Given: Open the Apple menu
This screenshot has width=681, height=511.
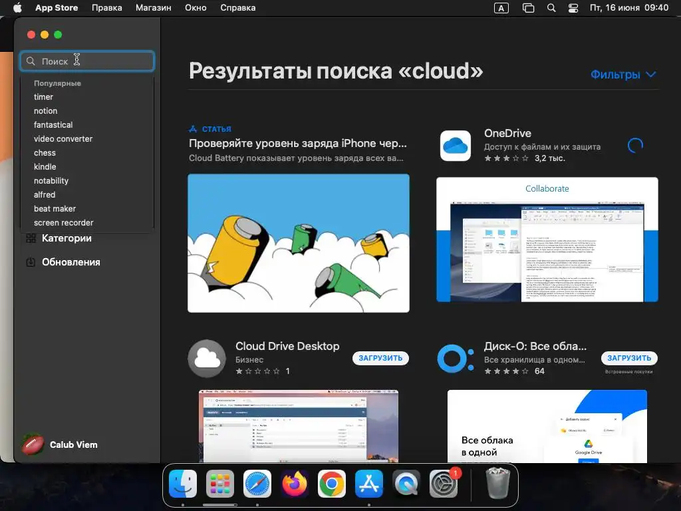Looking at the screenshot, I should [17, 8].
